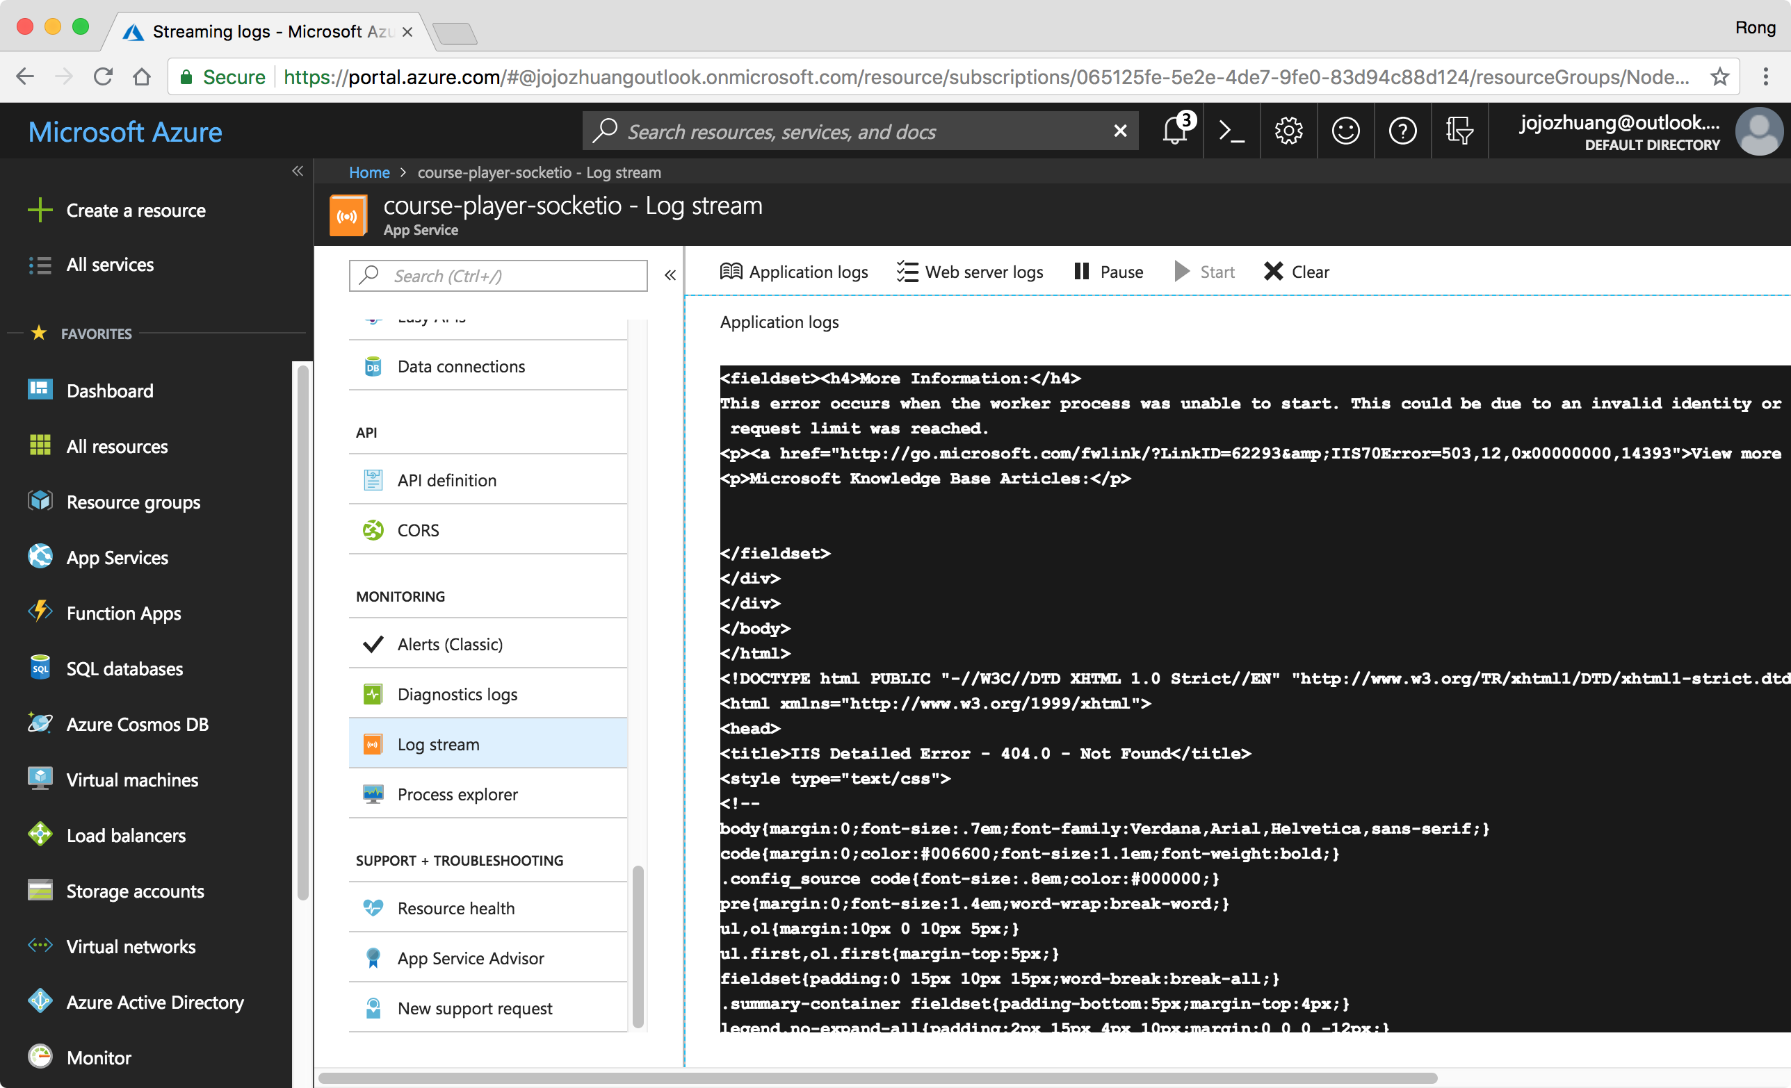Open Storage accounts icon
1791x1088 pixels.
(40, 890)
